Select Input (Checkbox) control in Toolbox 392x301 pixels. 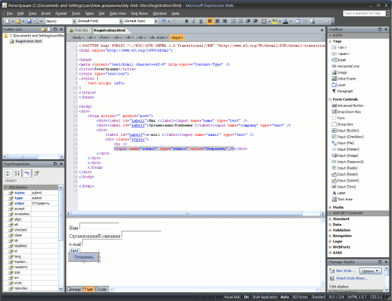point(351,137)
